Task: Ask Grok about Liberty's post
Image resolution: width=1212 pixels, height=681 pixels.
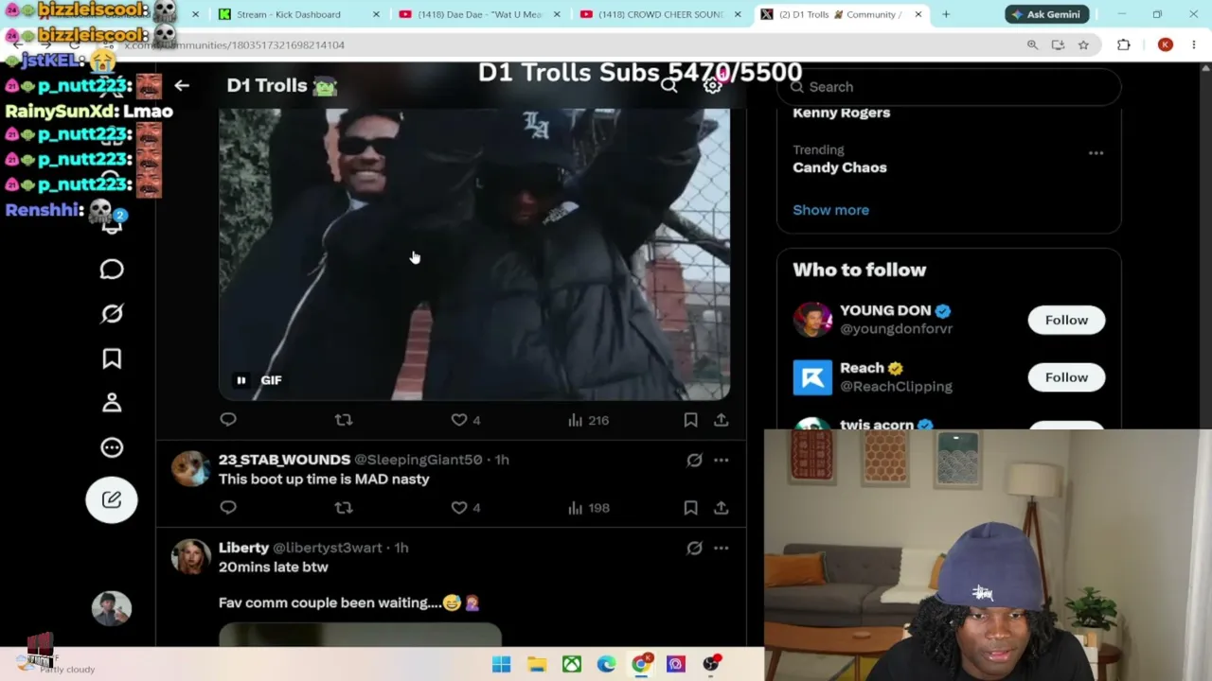Action: [694, 548]
